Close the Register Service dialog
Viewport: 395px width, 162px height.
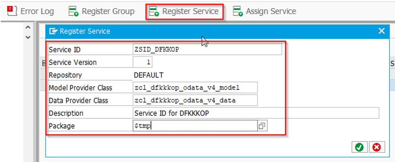[381, 31]
